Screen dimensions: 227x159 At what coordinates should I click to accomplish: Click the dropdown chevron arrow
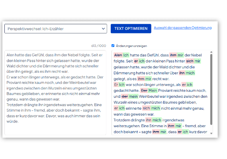[x=103, y=29]
